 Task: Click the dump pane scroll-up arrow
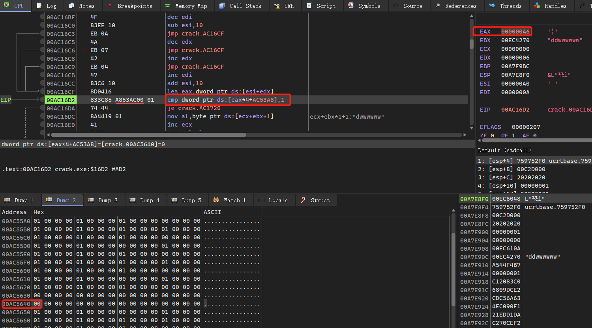coord(453,211)
